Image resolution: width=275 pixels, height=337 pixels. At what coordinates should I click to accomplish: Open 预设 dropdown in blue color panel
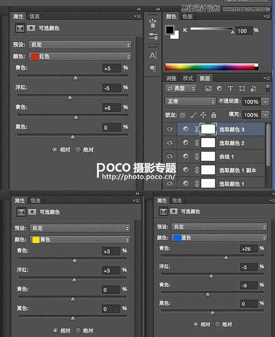[x=219, y=227]
